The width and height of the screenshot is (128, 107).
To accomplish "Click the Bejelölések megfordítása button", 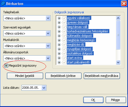I will (x=102, y=76).
